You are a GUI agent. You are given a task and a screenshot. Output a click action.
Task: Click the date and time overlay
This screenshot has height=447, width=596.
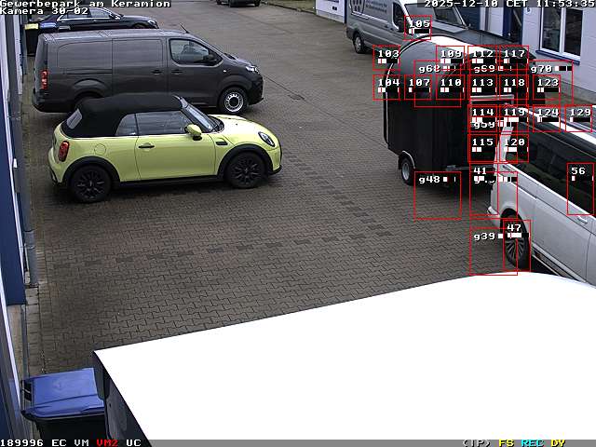pos(508,4)
